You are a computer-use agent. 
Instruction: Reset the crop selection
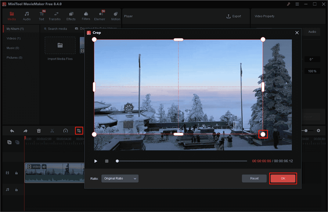click(254, 178)
